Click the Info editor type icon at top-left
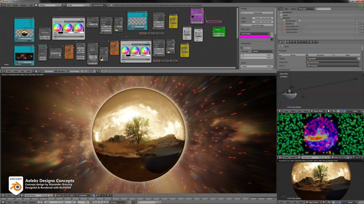The width and height of the screenshot is (364, 204). tap(3, 5)
